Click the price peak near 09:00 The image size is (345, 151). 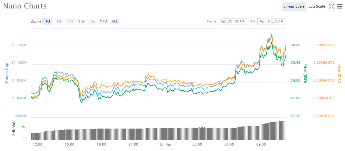[x=271, y=35]
